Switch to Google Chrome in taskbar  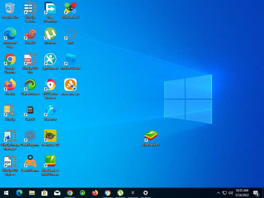(70, 193)
